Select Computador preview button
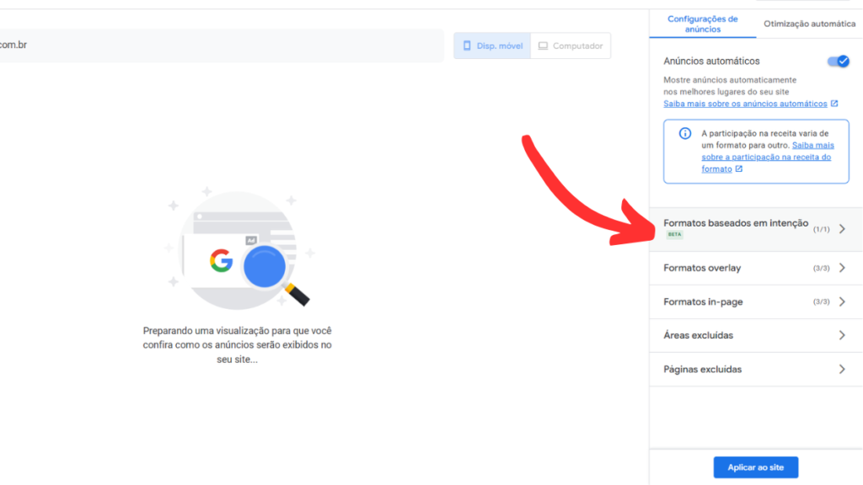 [x=571, y=45]
